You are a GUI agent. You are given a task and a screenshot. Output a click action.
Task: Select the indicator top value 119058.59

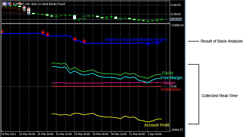177,25
